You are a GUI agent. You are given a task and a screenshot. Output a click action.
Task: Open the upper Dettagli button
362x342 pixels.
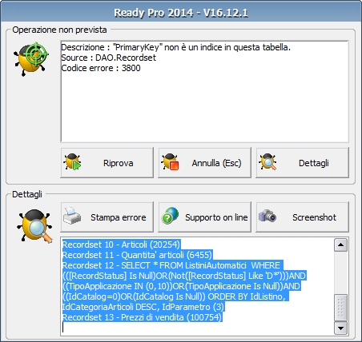point(303,162)
